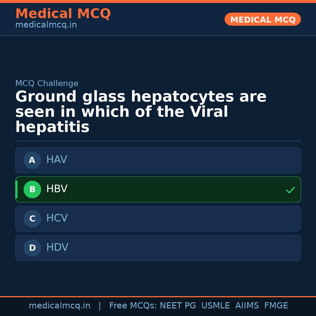Click the Free MCQs footer text
Viewport: 316px width, 316px height.
(133, 306)
